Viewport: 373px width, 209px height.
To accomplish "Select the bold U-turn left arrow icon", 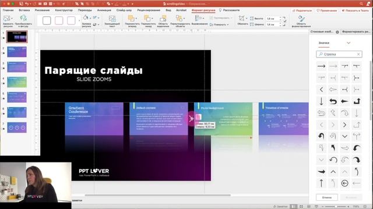I will pyautogui.click(x=333, y=102).
